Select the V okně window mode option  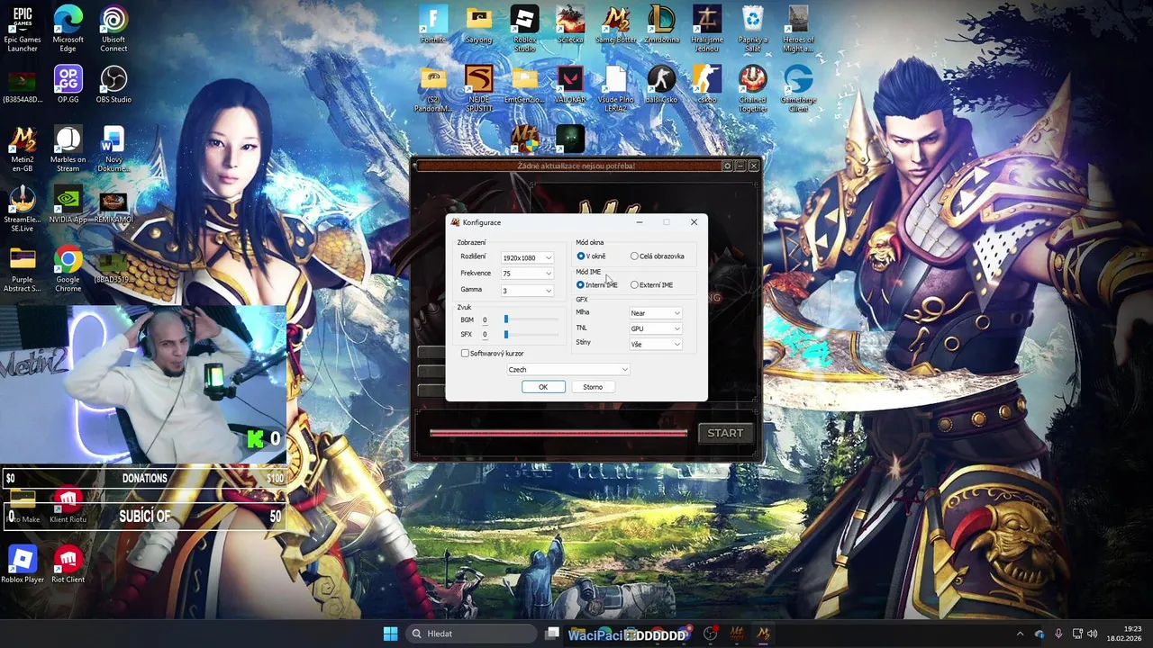click(x=591, y=256)
